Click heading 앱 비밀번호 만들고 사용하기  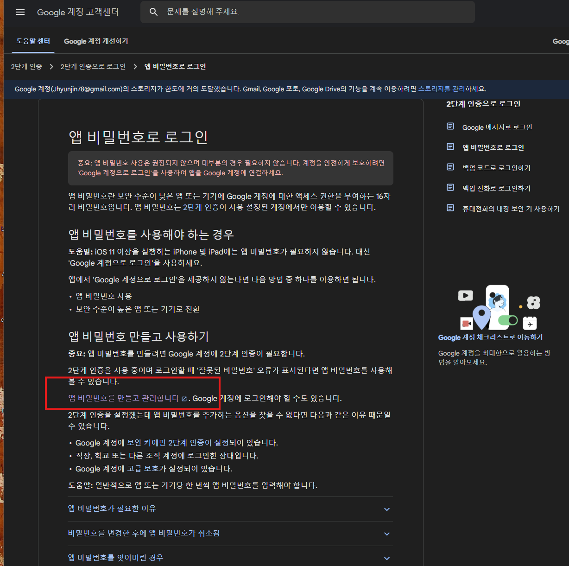point(139,337)
